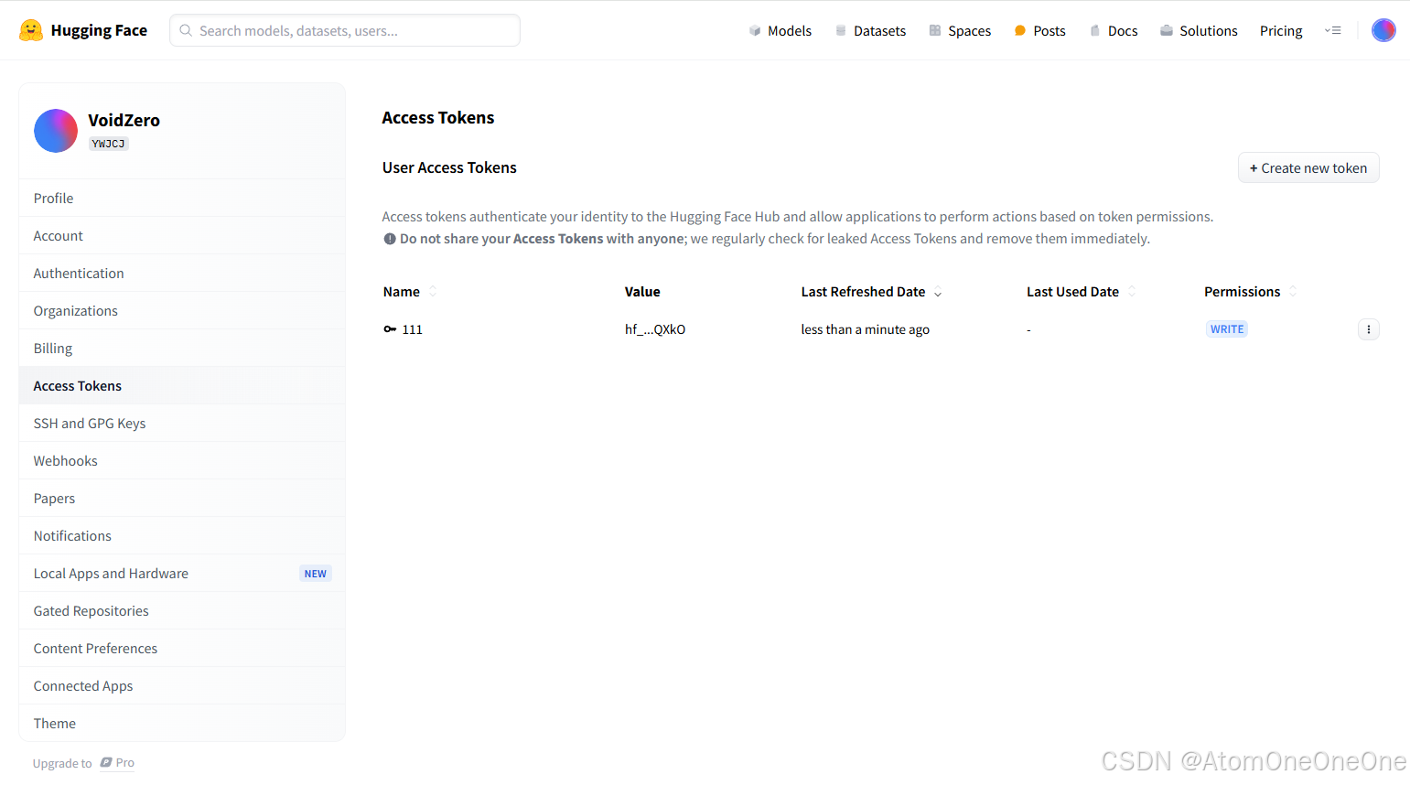Click token name 111

(x=413, y=329)
